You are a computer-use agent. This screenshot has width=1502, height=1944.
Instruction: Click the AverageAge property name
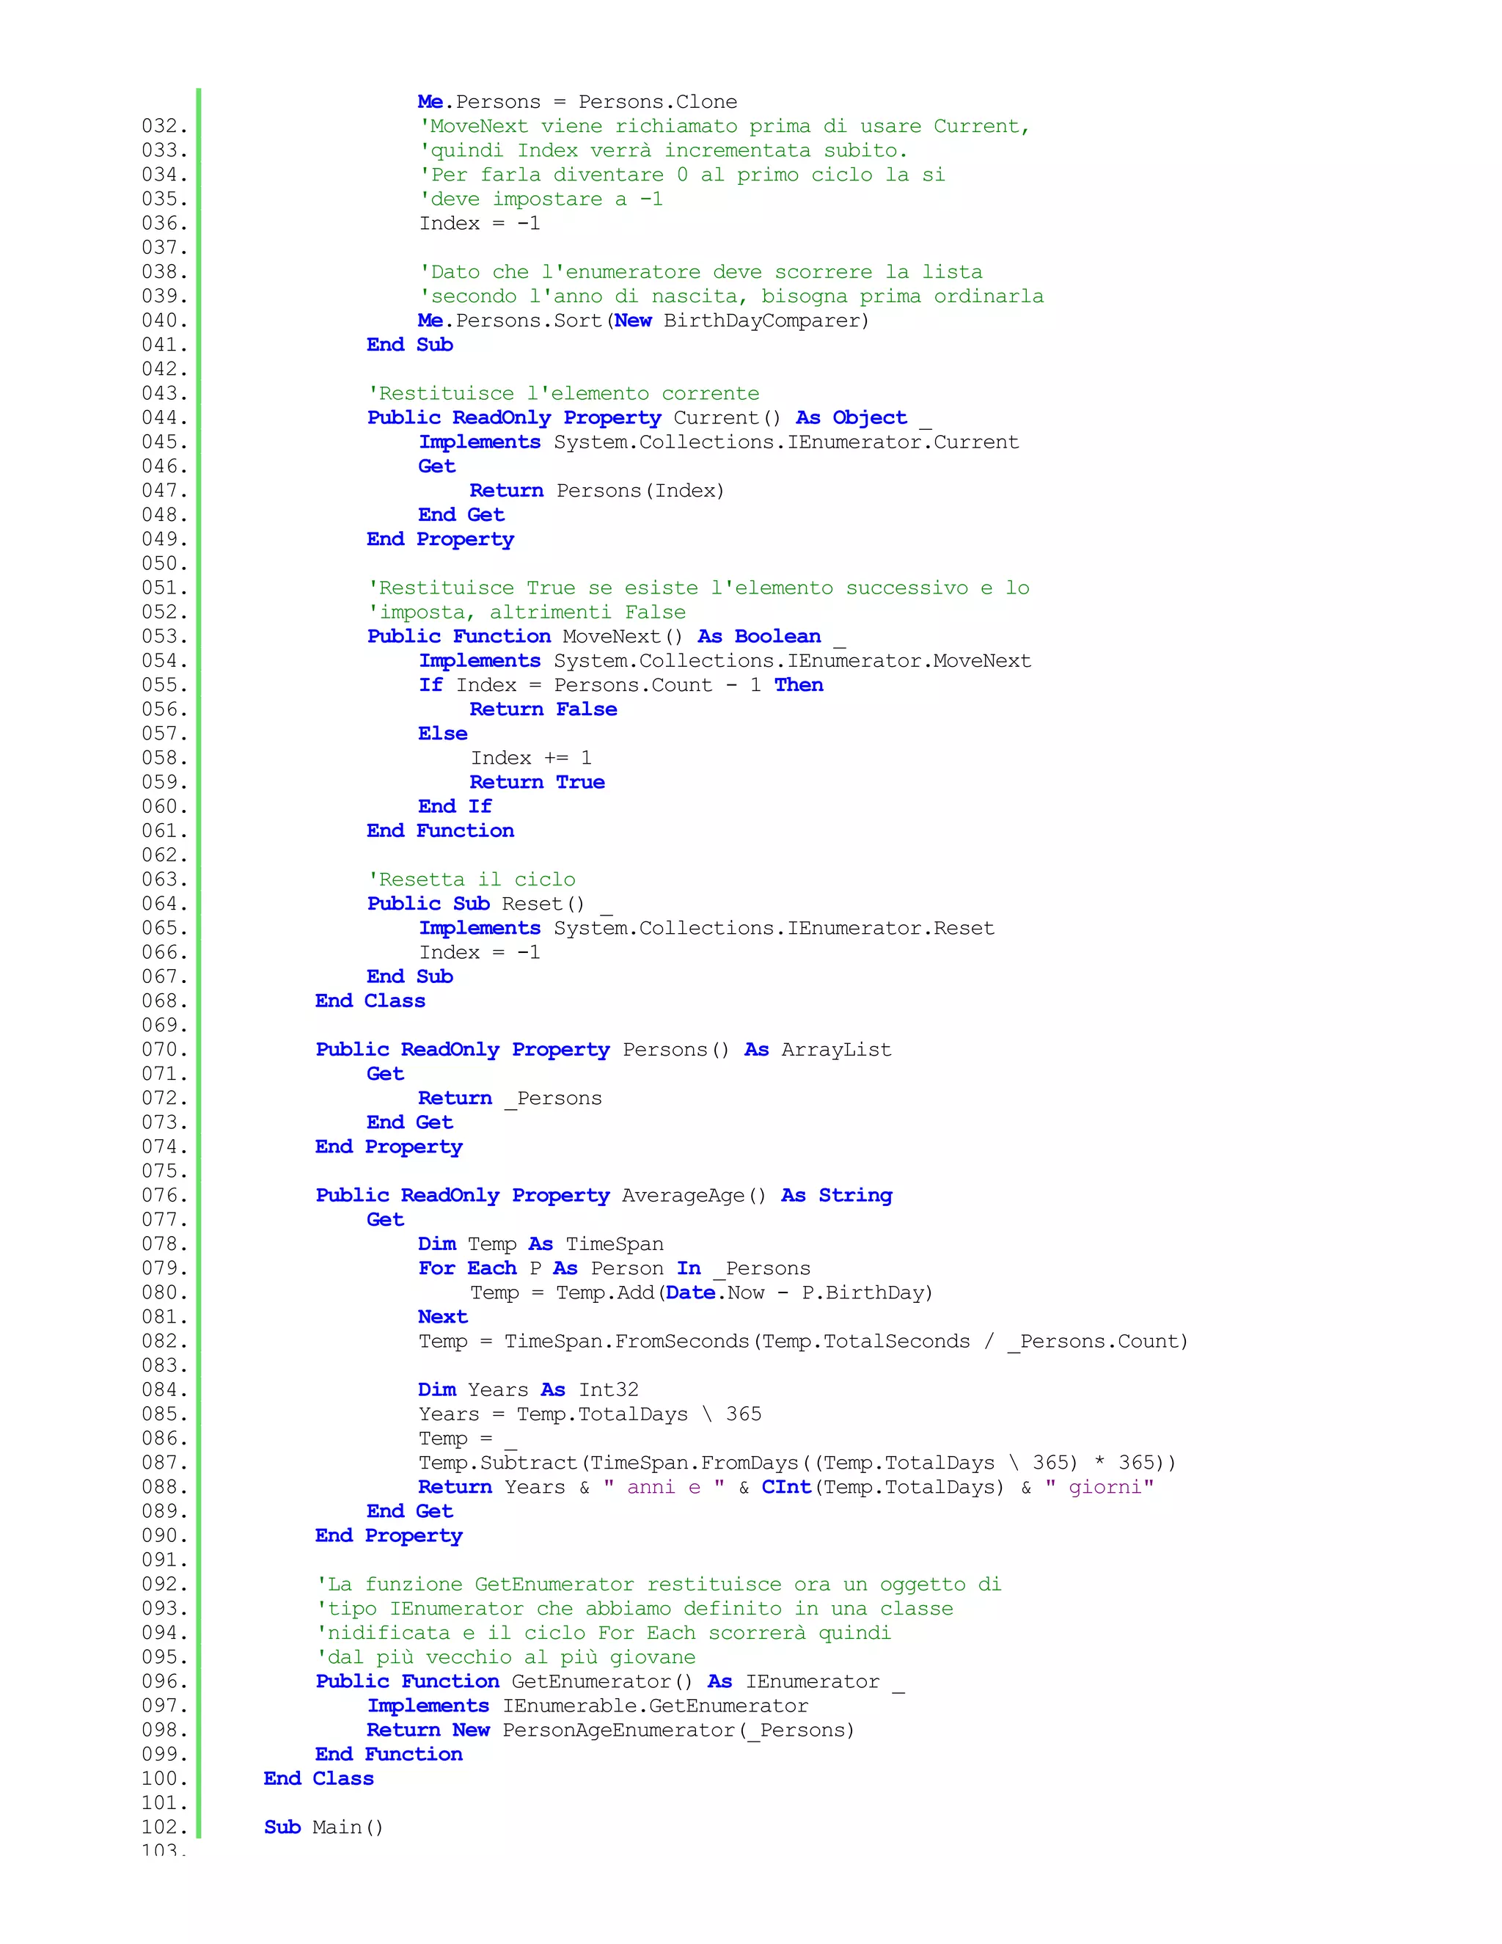(x=684, y=1196)
